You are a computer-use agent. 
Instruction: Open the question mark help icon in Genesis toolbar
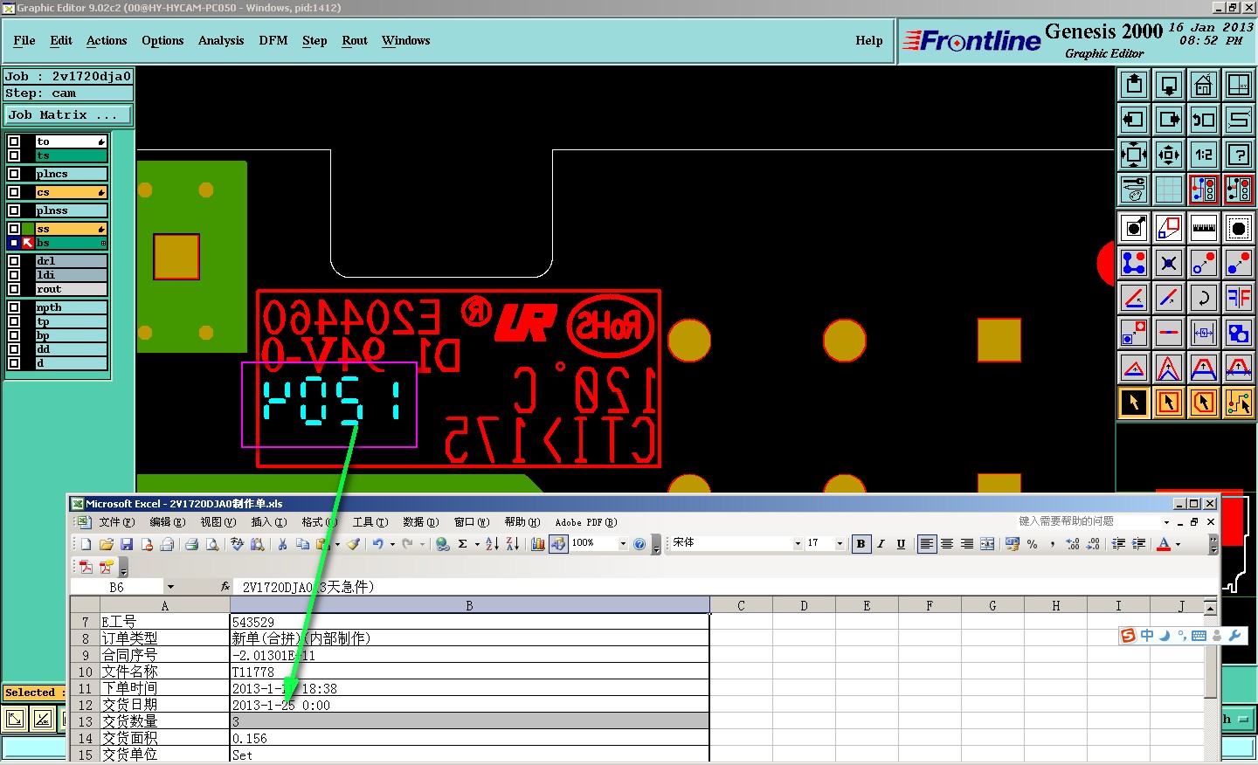coord(1239,155)
